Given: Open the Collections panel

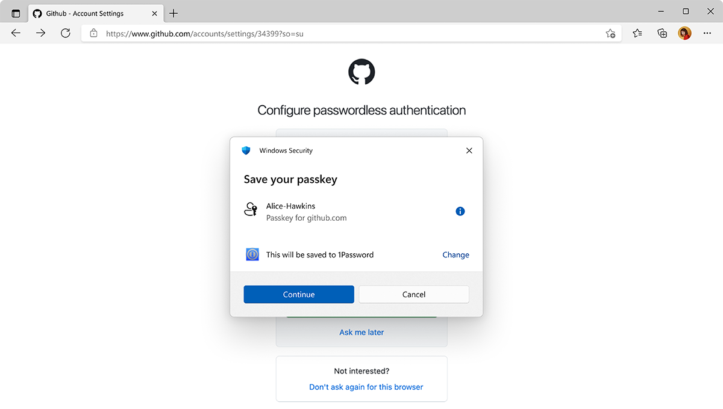Looking at the screenshot, I should pos(662,34).
